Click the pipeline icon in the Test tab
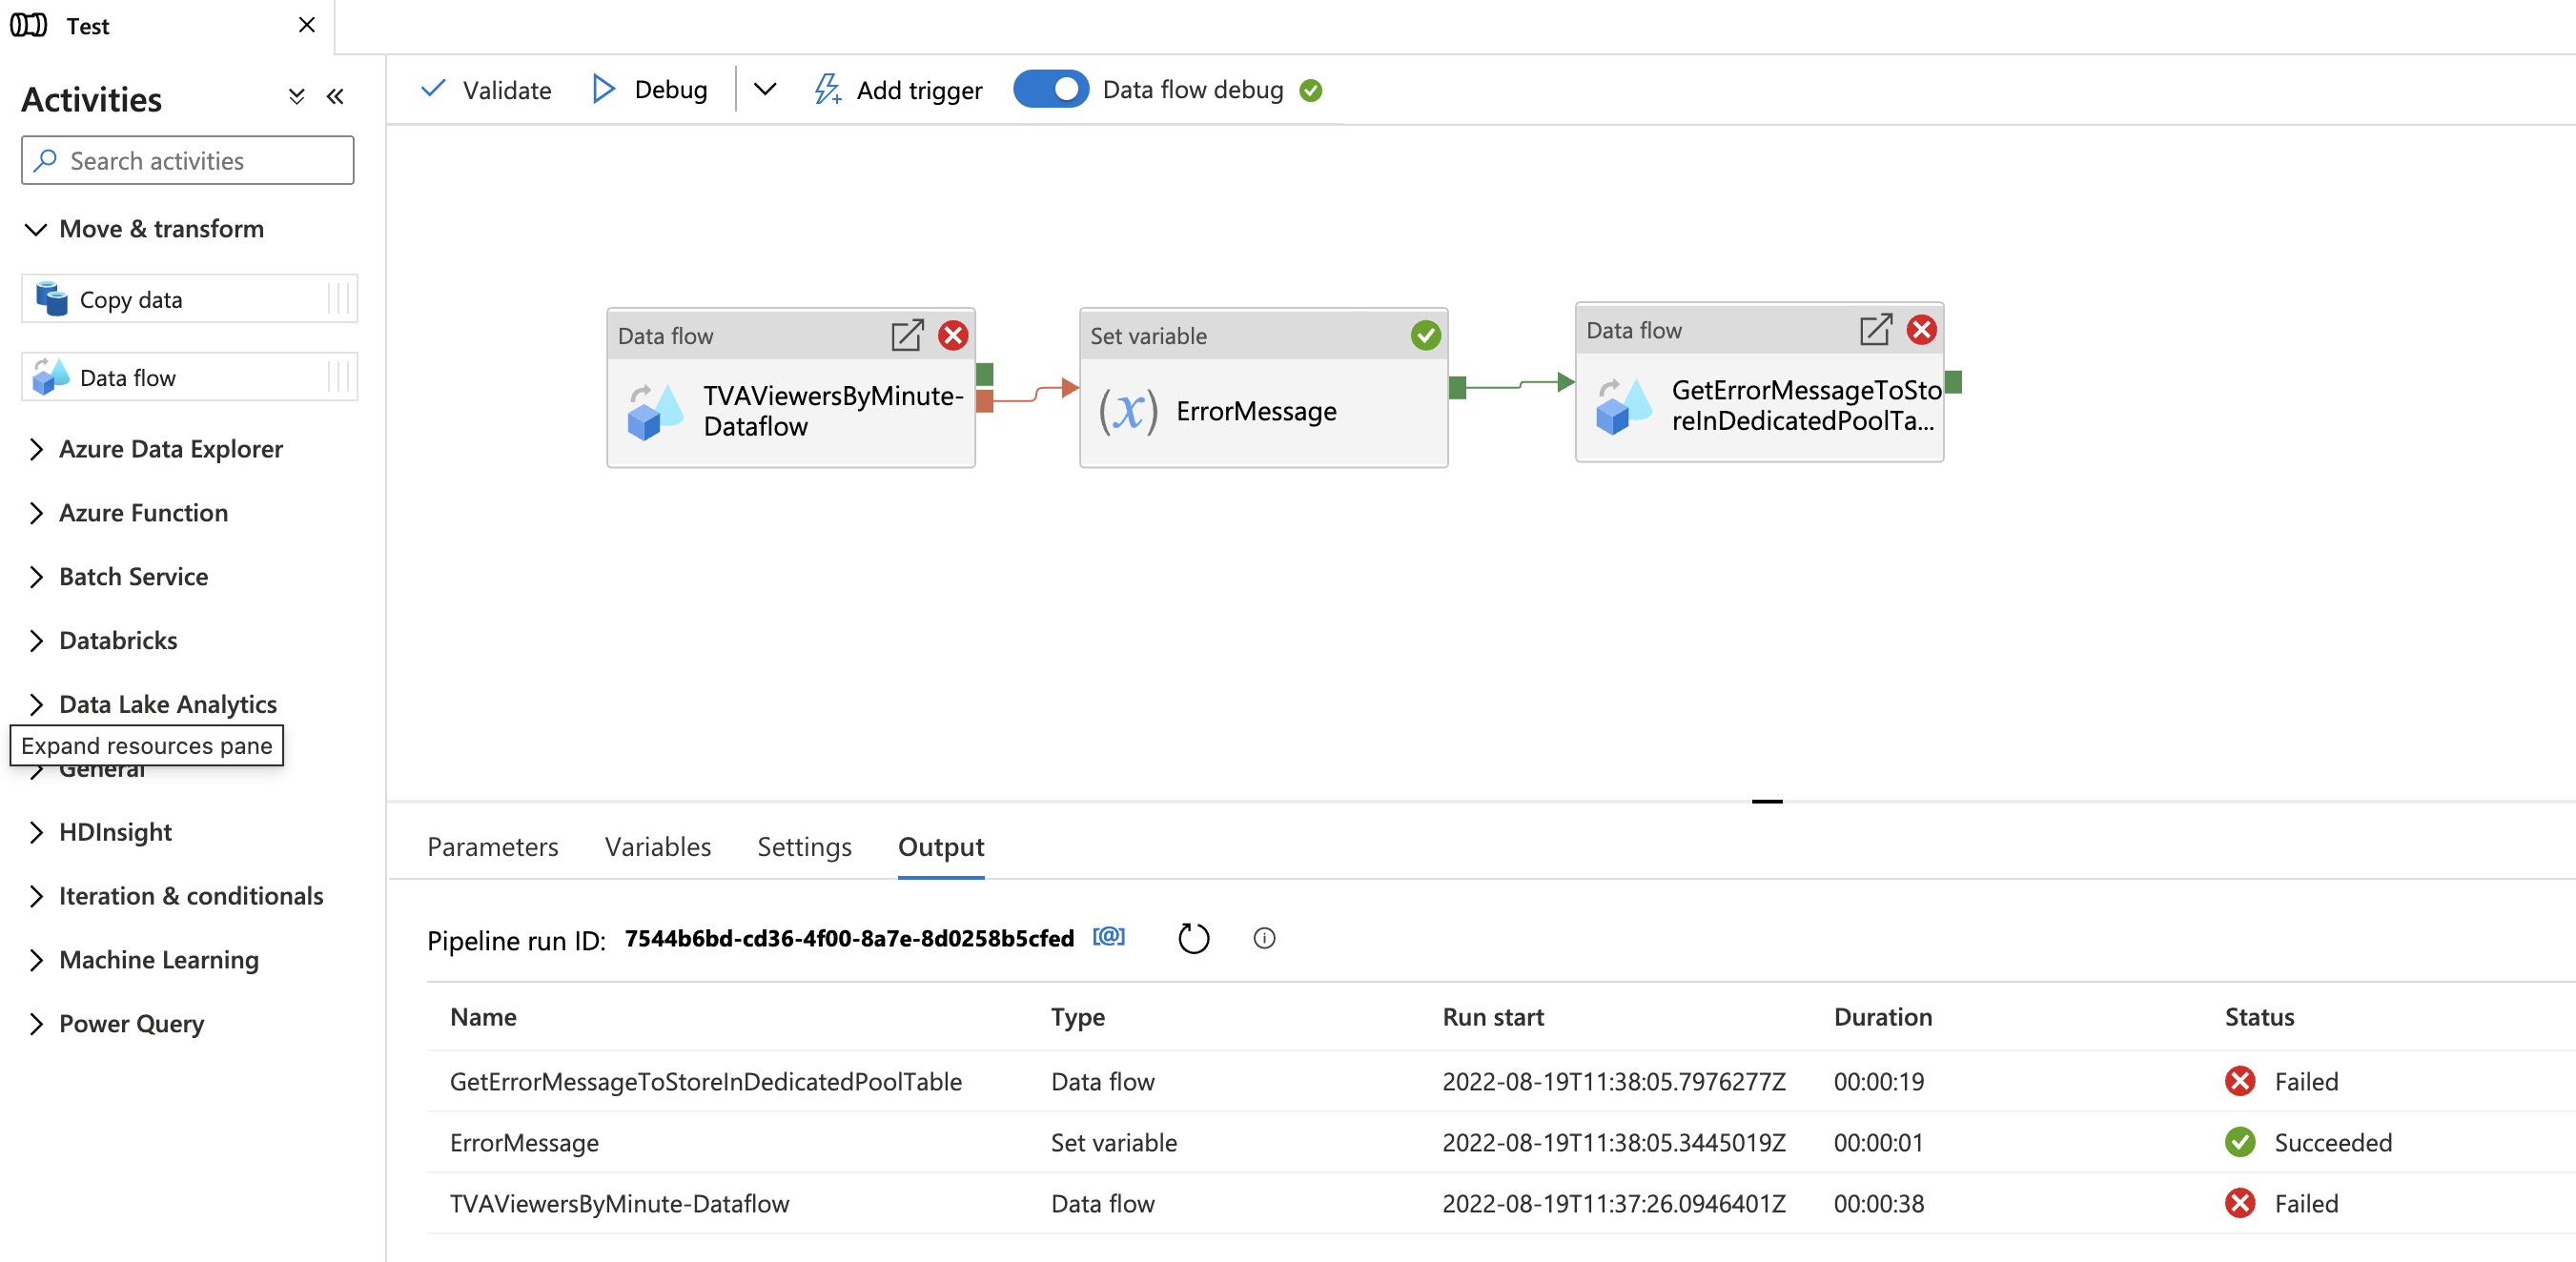Image resolution: width=2576 pixels, height=1262 pixels. pyautogui.click(x=28, y=25)
